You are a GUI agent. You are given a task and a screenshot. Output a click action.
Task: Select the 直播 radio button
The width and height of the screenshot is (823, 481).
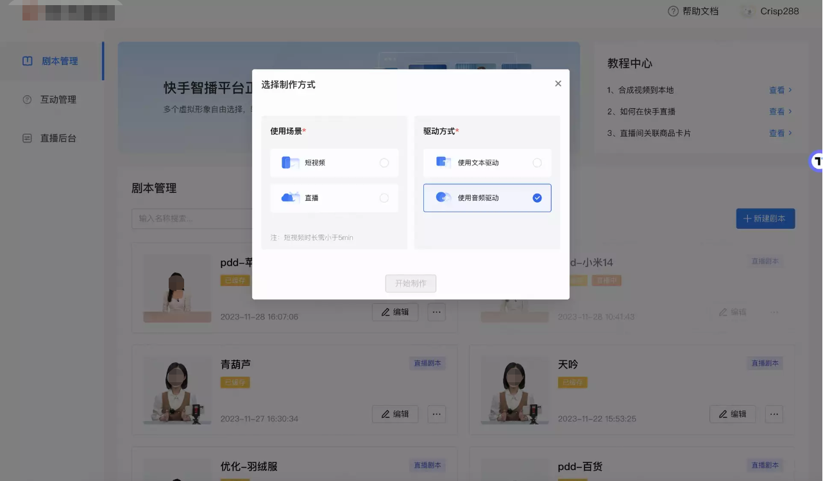coord(384,198)
